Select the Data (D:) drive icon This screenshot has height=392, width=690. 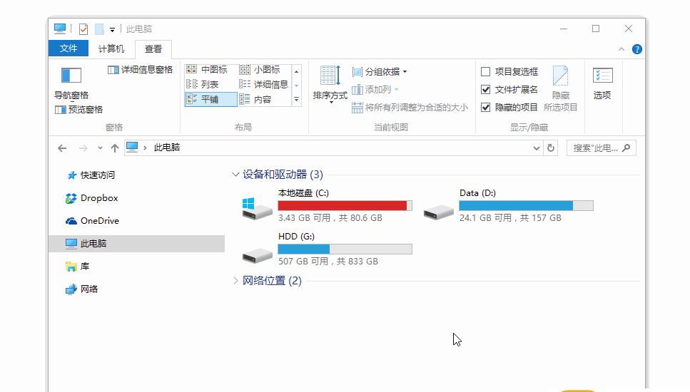pyautogui.click(x=439, y=212)
